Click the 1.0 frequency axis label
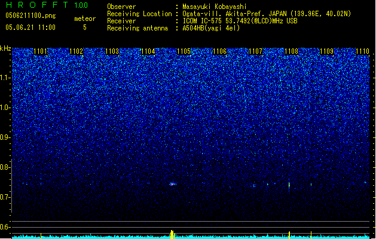Viewport: 376px width, 239px height. tap(5, 108)
